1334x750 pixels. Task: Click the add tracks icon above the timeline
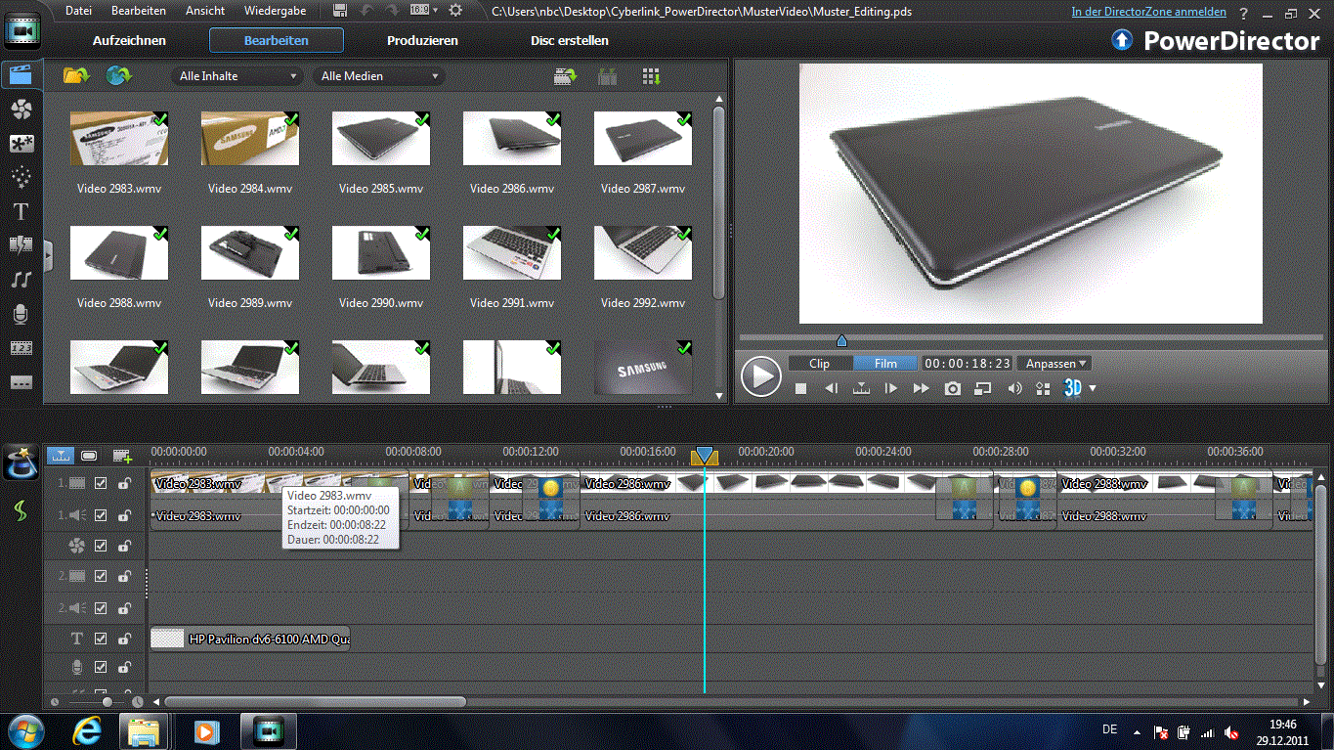coord(122,456)
